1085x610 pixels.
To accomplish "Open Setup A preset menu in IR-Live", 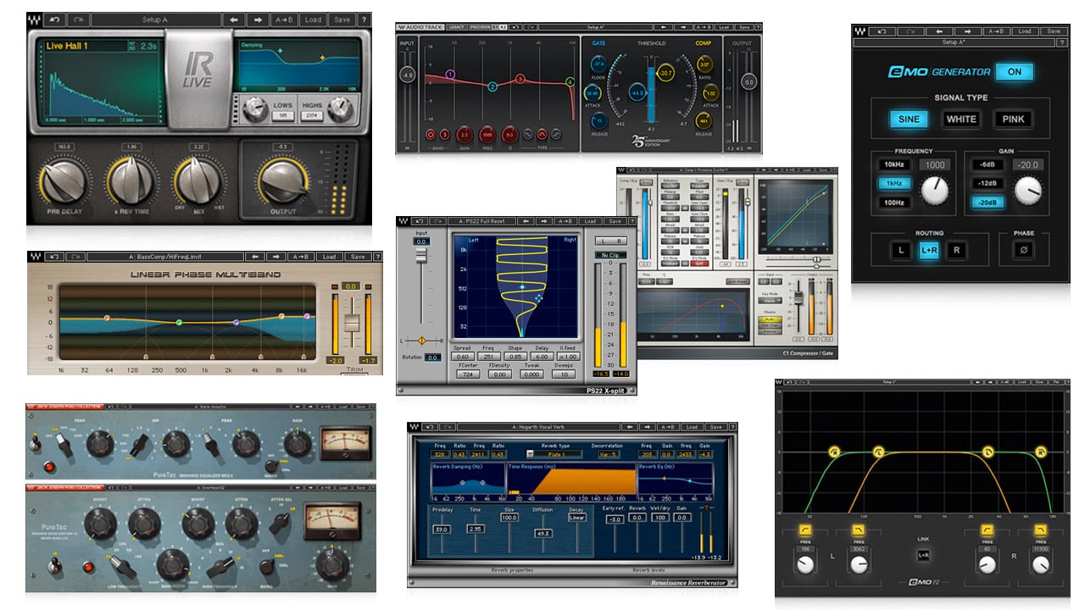I will point(156,19).
